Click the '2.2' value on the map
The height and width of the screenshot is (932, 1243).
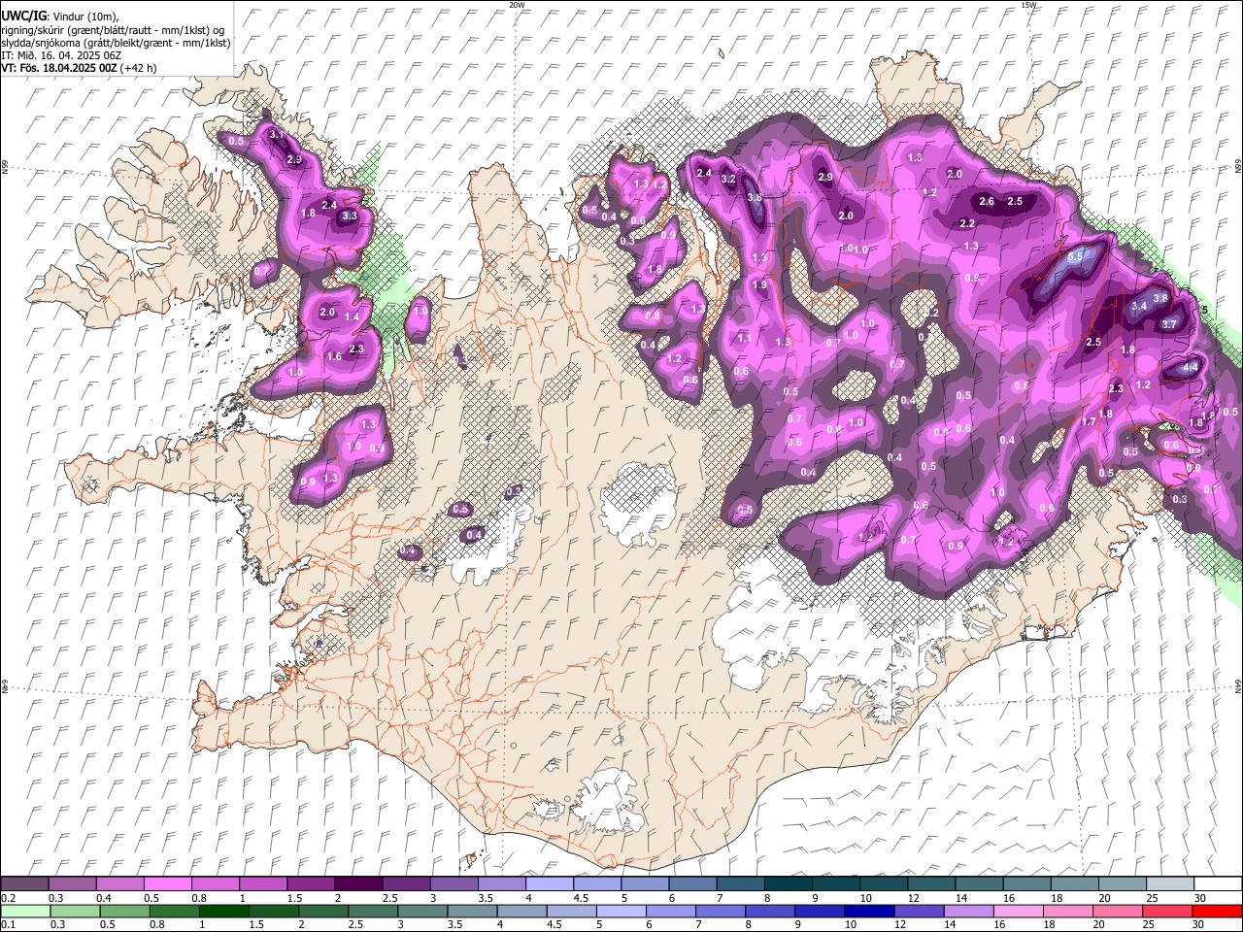967,223
